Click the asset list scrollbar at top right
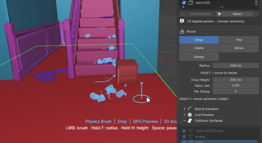 coord(256,3)
